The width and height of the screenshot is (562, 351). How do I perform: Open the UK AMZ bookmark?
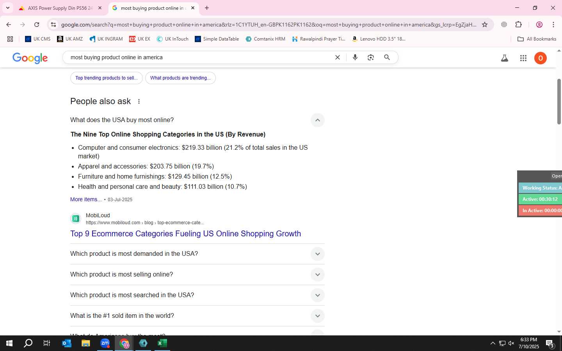[70, 39]
